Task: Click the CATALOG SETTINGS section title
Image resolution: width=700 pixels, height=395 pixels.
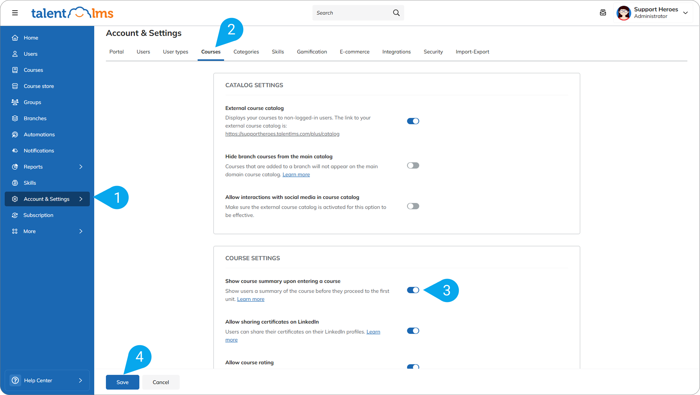Action: coord(254,85)
